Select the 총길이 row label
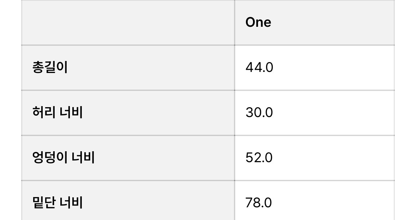416x220 pixels. pyautogui.click(x=50, y=67)
